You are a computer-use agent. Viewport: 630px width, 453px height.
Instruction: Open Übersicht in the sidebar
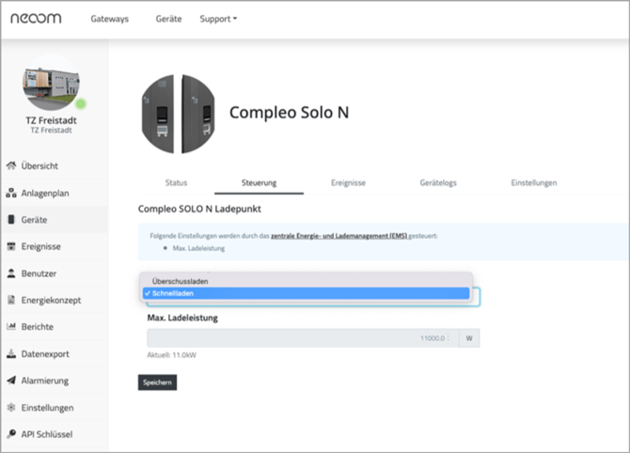click(x=39, y=165)
